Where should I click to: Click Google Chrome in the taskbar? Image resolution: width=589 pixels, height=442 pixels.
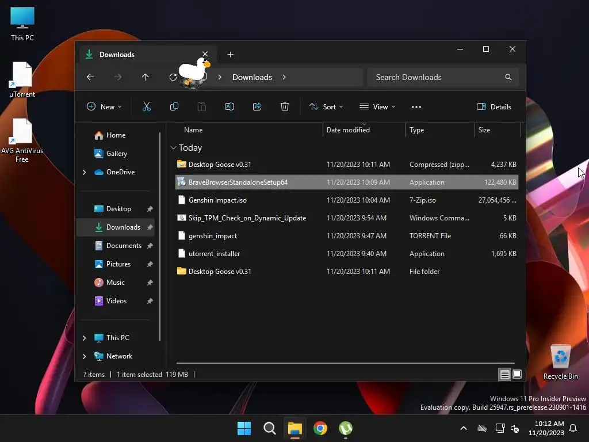pos(320,428)
